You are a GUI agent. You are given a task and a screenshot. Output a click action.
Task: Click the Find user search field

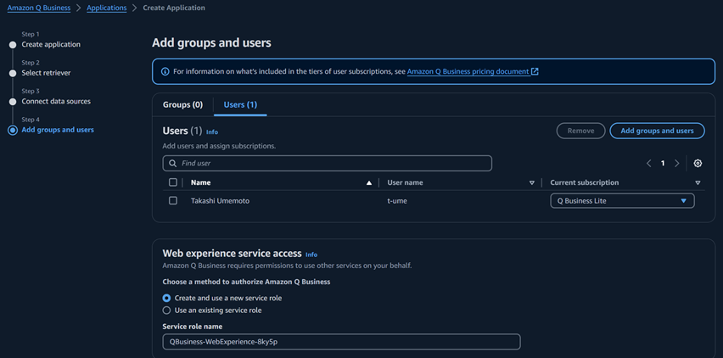(328, 163)
